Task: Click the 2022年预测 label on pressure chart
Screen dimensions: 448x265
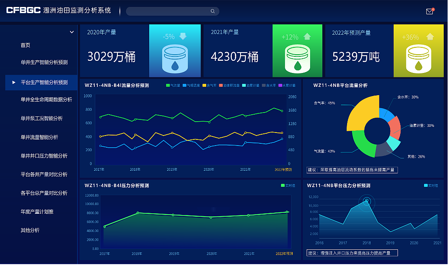Action: (x=284, y=254)
